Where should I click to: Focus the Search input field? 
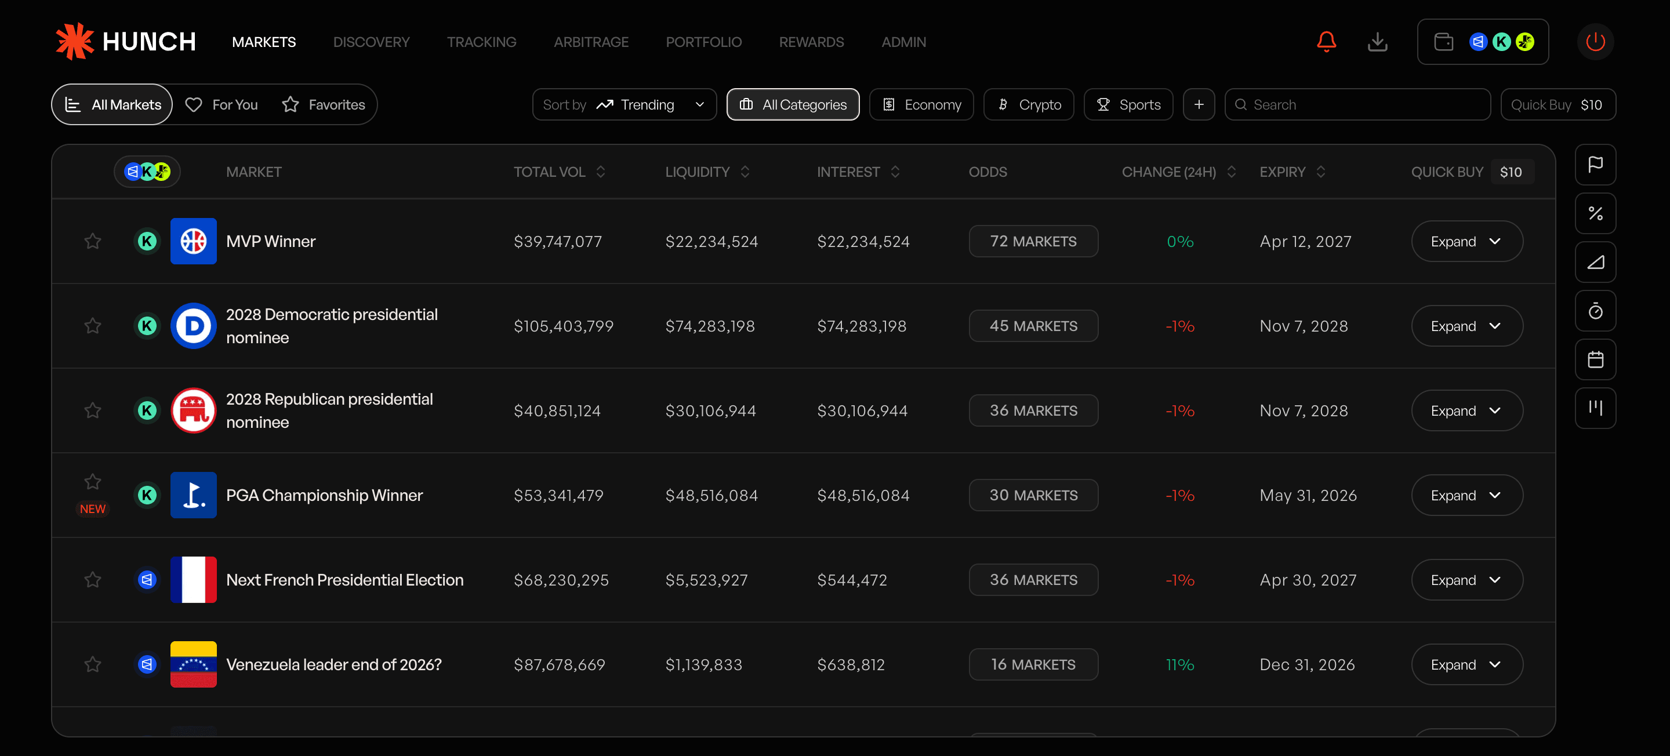[1357, 104]
